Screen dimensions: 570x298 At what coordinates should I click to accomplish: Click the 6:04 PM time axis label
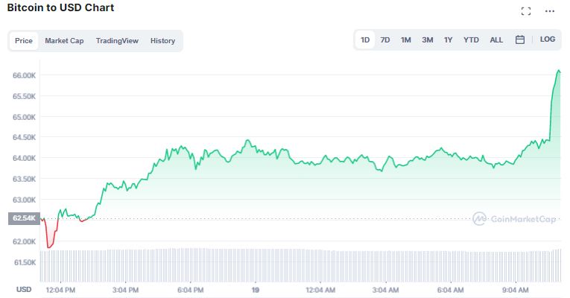click(x=191, y=290)
